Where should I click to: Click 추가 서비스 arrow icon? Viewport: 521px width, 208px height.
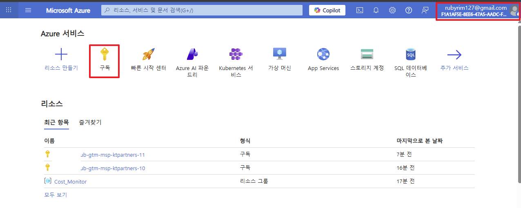point(454,55)
